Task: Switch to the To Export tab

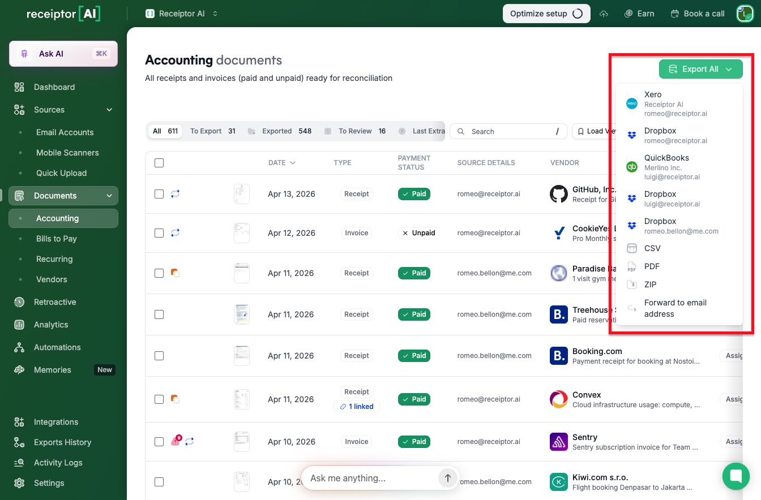Action: pyautogui.click(x=213, y=131)
